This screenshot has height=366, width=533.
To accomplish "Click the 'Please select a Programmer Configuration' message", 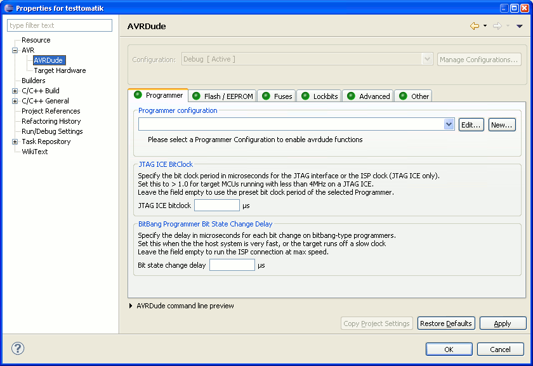I will (255, 140).
